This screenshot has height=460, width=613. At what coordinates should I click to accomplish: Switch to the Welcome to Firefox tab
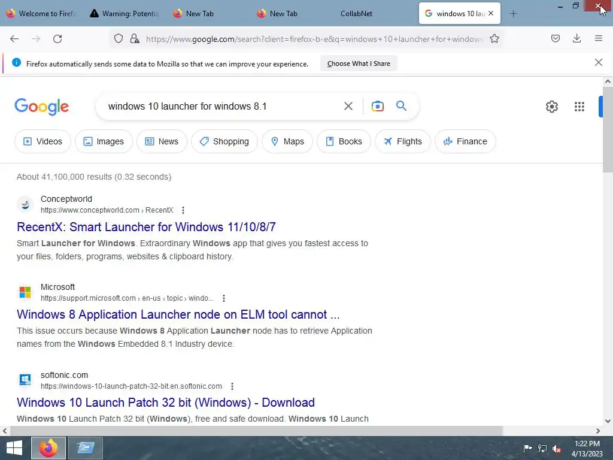pyautogui.click(x=41, y=14)
